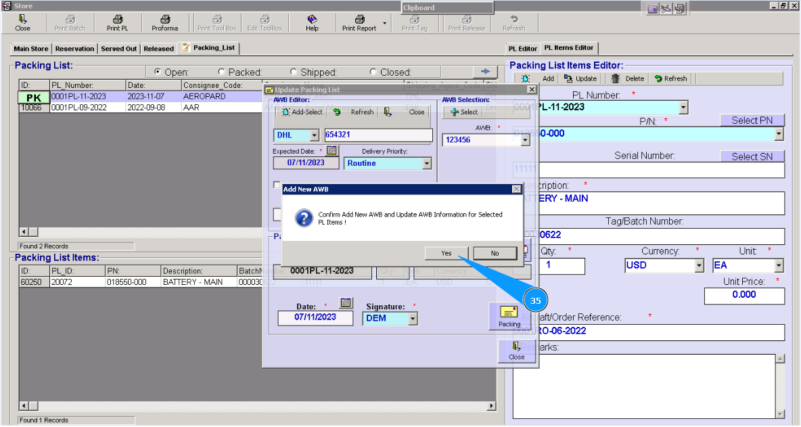Image resolution: width=801 pixels, height=427 pixels.
Task: Click Packing List scrollbar left arrow
Action: click(x=24, y=232)
